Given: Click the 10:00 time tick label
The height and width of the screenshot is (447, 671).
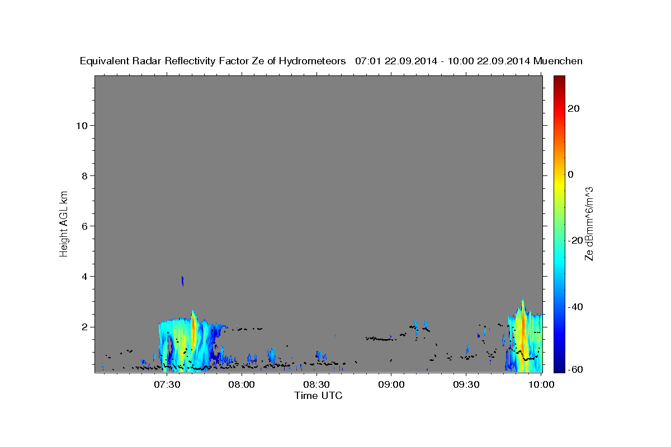Looking at the screenshot, I should tap(540, 384).
